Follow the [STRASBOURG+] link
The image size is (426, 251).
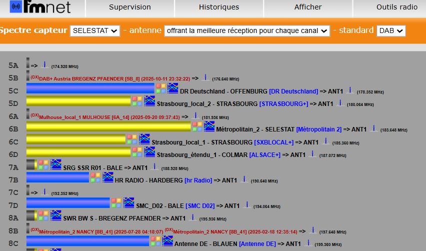[x=283, y=104]
